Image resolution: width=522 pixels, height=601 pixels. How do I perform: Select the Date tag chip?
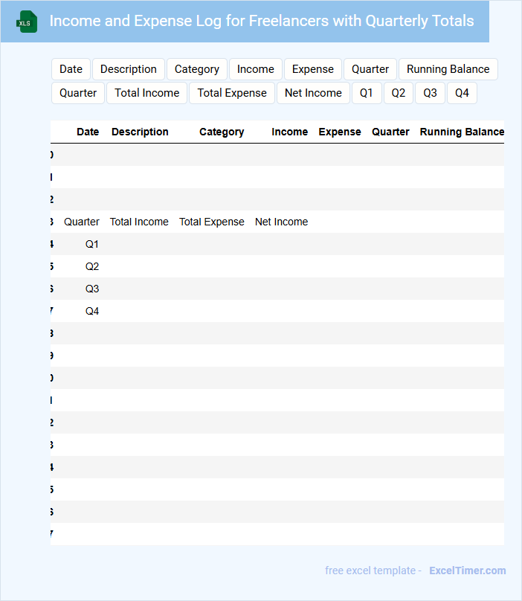click(71, 69)
